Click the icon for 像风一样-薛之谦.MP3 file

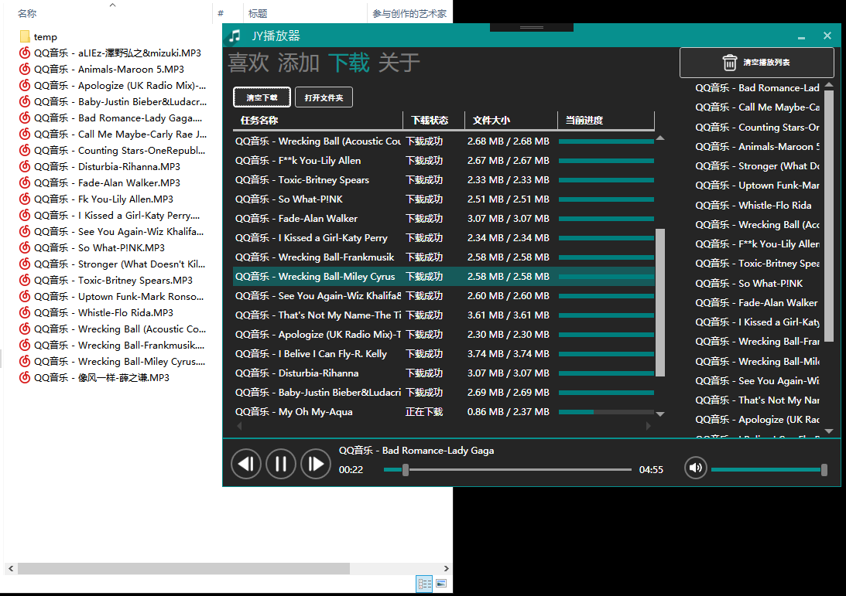tap(24, 377)
